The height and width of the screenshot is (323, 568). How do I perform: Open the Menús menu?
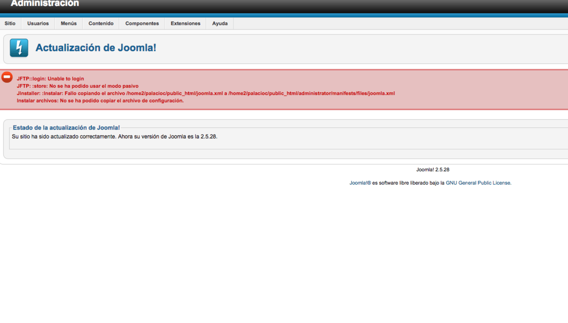pyautogui.click(x=69, y=24)
